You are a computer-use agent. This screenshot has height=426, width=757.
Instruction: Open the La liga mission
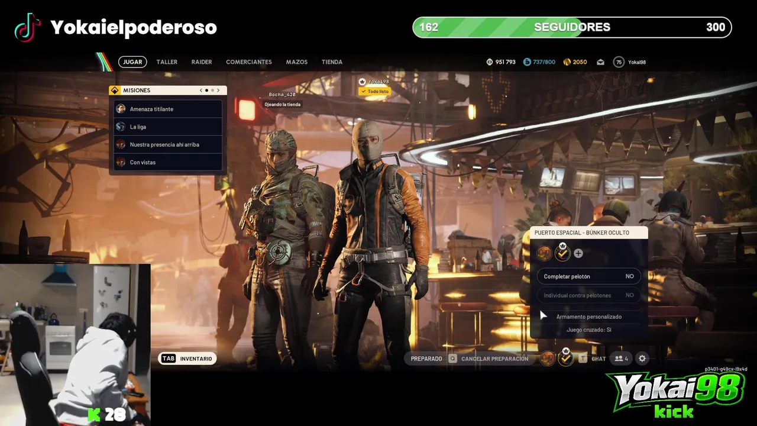169,127
